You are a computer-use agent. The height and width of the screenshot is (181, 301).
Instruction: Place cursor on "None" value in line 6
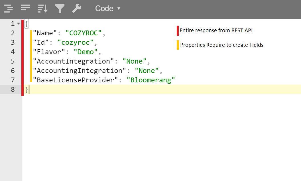click(147, 71)
